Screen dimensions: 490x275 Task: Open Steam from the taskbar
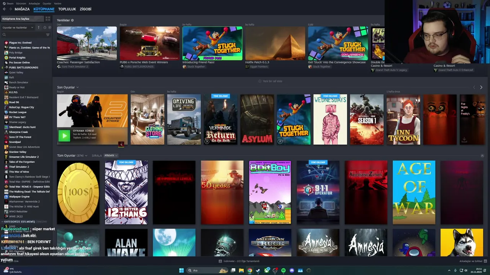click(258, 270)
